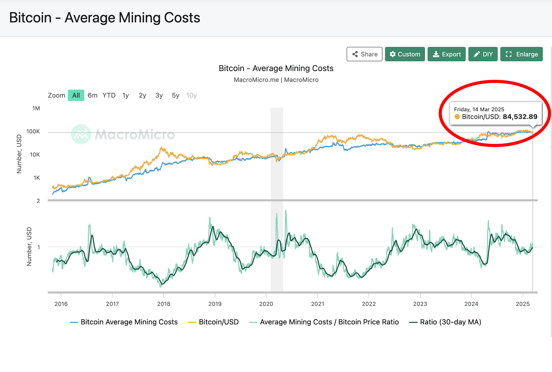Click the chart title Bitcoin - Average Mining Costs
552x372 pixels.
pos(276,68)
